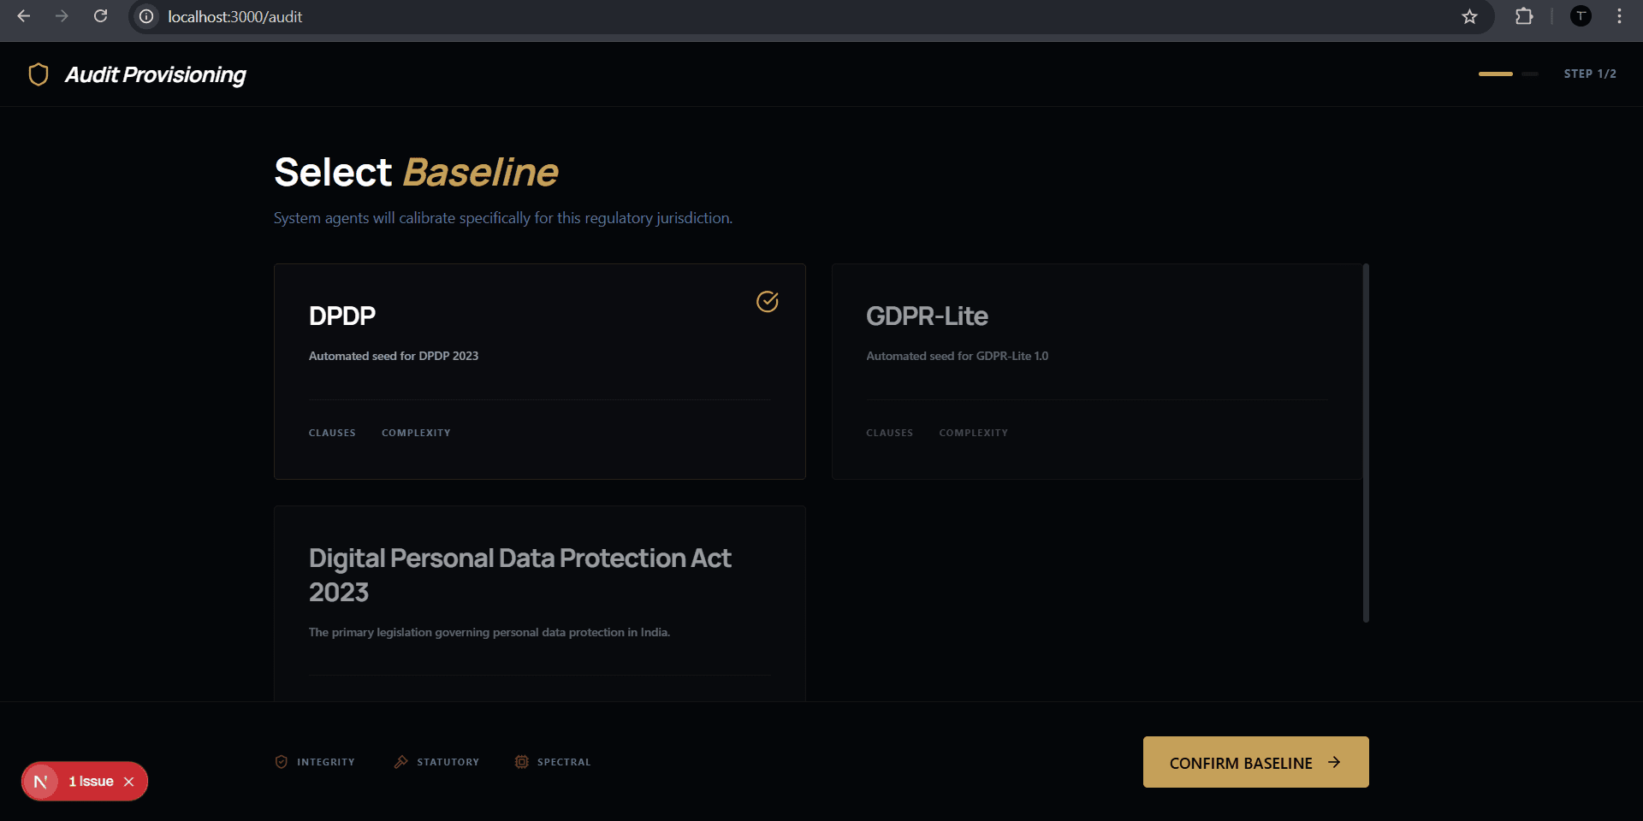Select the GDPR-Lite baseline card
The height and width of the screenshot is (821, 1643).
(1096, 371)
